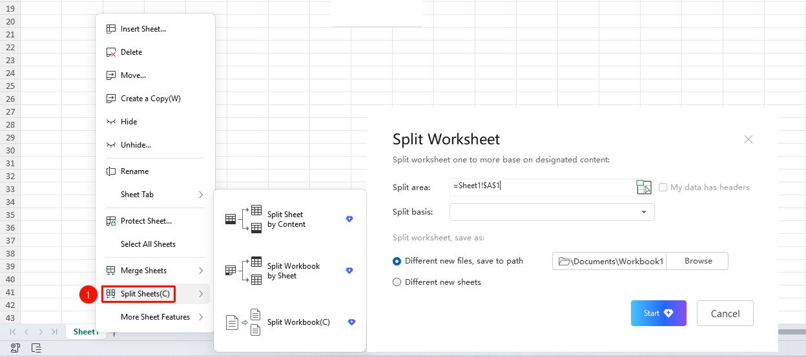Click premium diamond beside Split Workbook(C)
806x357 pixels.
point(352,322)
